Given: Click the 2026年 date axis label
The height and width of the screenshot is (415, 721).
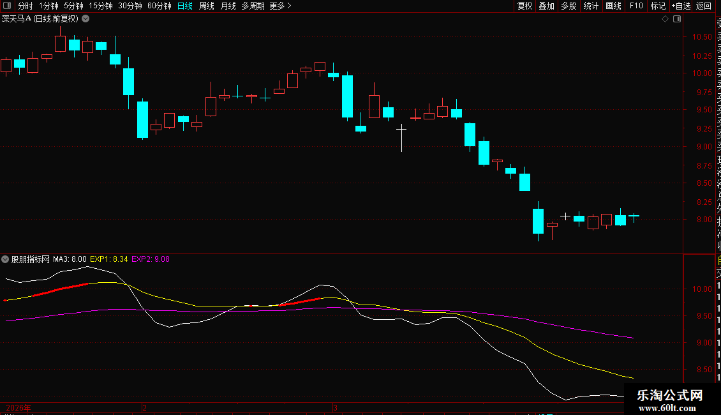Looking at the screenshot, I should click(19, 407).
